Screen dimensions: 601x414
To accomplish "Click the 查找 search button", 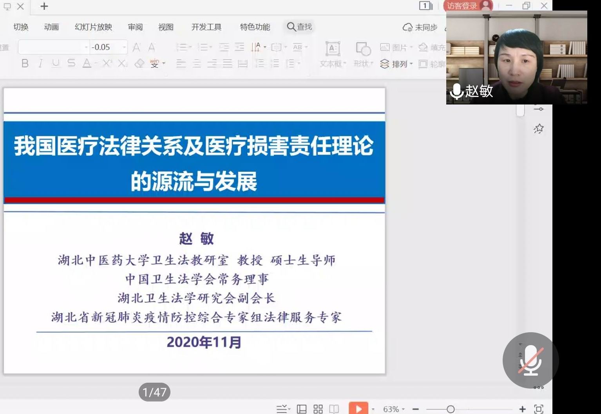I will (x=300, y=27).
